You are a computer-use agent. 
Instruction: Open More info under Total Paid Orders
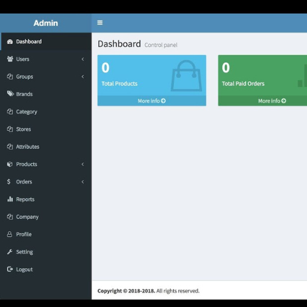pyautogui.click(x=263, y=101)
